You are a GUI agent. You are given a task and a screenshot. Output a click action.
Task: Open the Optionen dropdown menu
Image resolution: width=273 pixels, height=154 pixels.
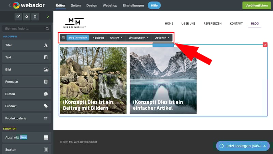[x=162, y=38]
